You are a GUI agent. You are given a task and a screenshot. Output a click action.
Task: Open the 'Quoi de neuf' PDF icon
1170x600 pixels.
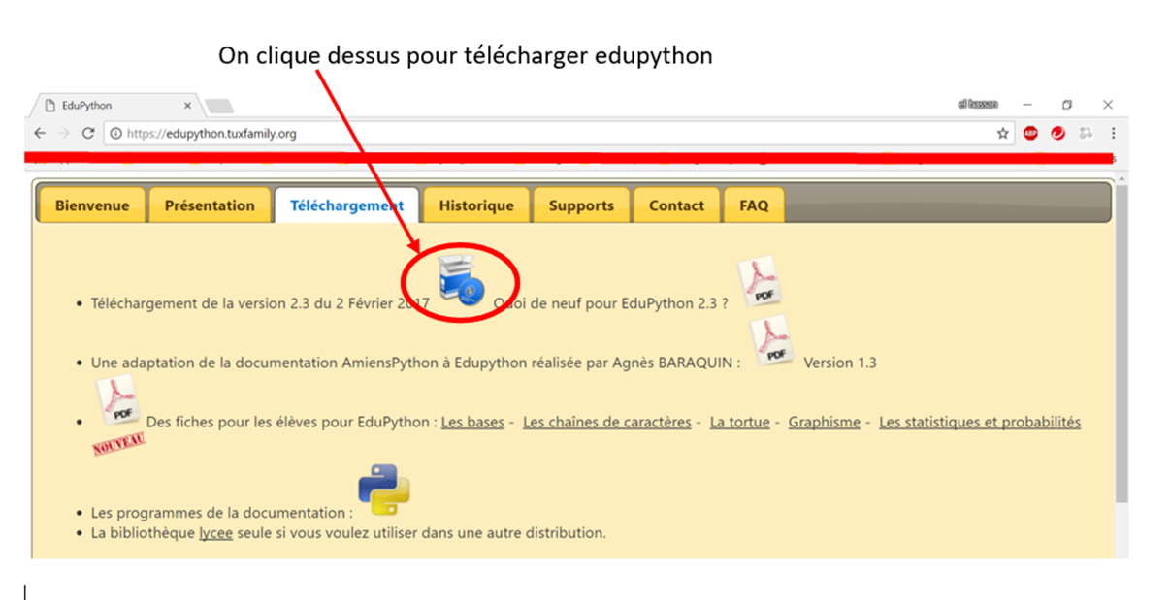pyautogui.click(x=760, y=282)
